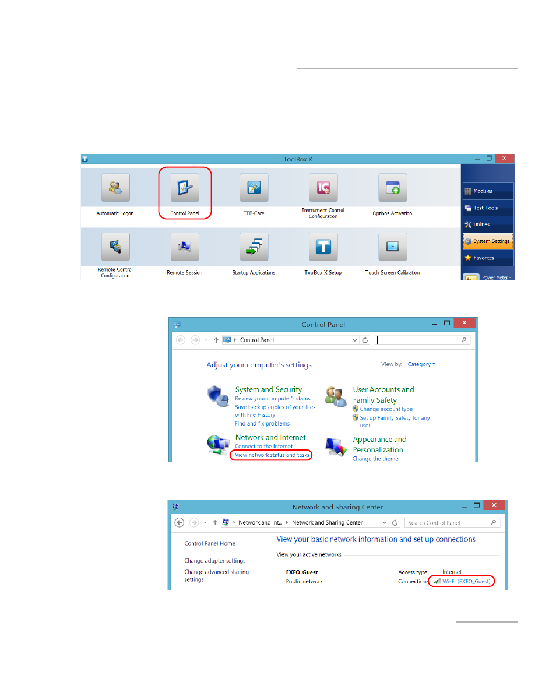
Task: Expand Network and Sharing Center address dropdown
Action: click(x=385, y=523)
